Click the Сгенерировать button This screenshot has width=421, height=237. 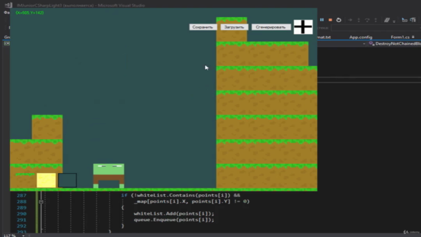pyautogui.click(x=270, y=27)
